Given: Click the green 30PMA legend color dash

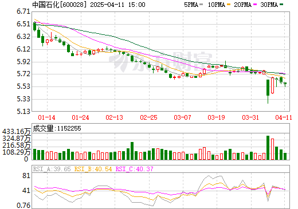Looking at the screenshot, I should [x=281, y=5].
